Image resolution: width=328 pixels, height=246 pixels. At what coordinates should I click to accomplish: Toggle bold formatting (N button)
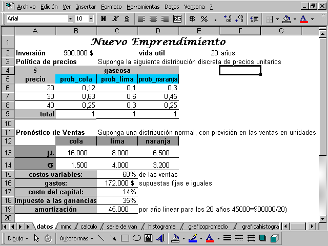tap(104, 19)
